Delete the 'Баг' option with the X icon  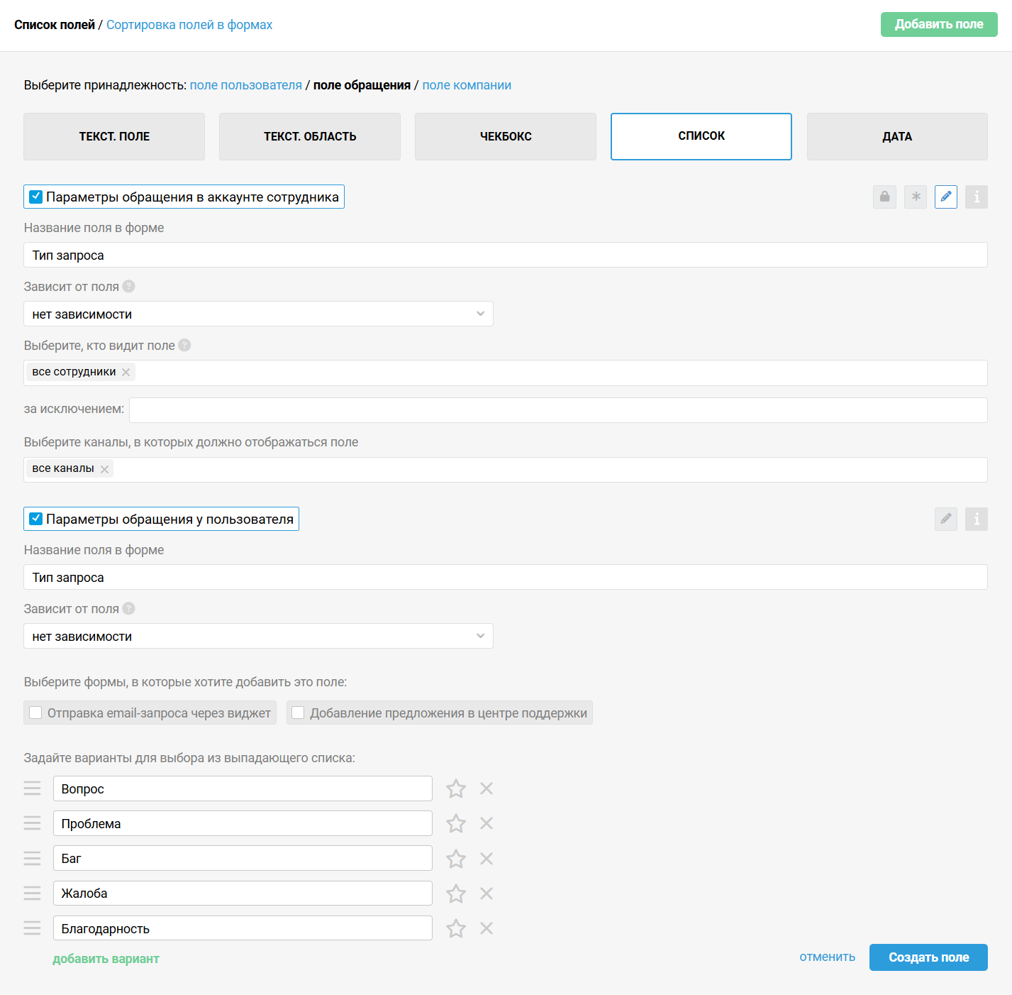tap(486, 859)
